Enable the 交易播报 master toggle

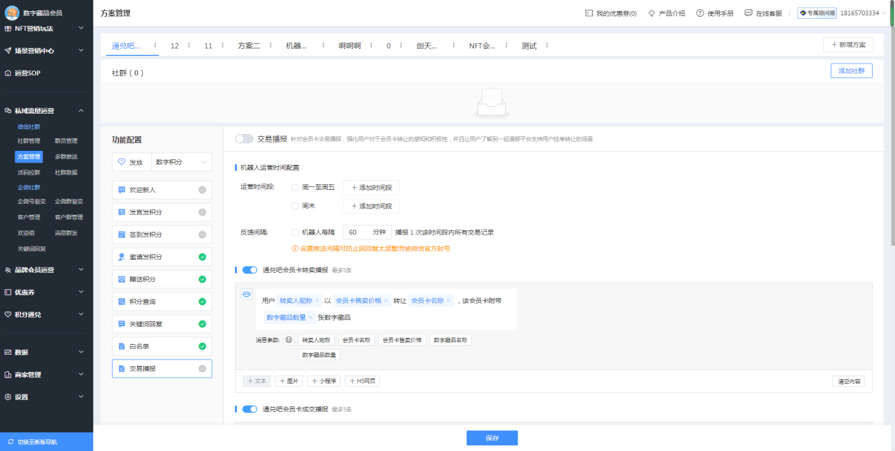coord(244,138)
